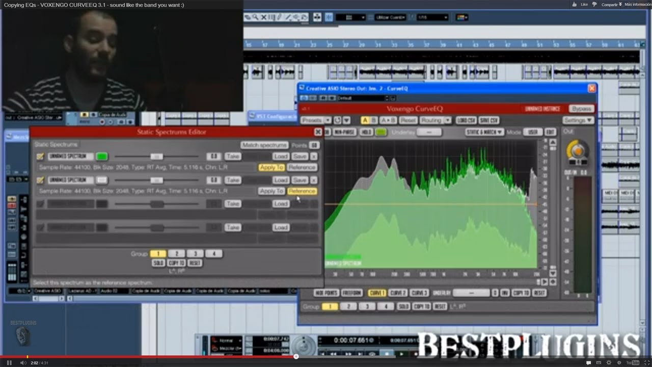
Task: Click the range scroll-down arrow beside the spectrum graph
Action: 552,274
